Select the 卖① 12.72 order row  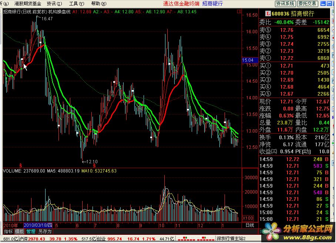pos(295,58)
